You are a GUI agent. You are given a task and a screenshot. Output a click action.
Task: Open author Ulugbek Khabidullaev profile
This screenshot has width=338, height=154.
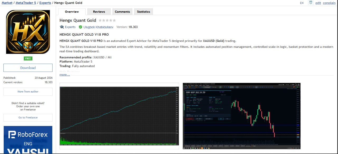tap(98, 27)
